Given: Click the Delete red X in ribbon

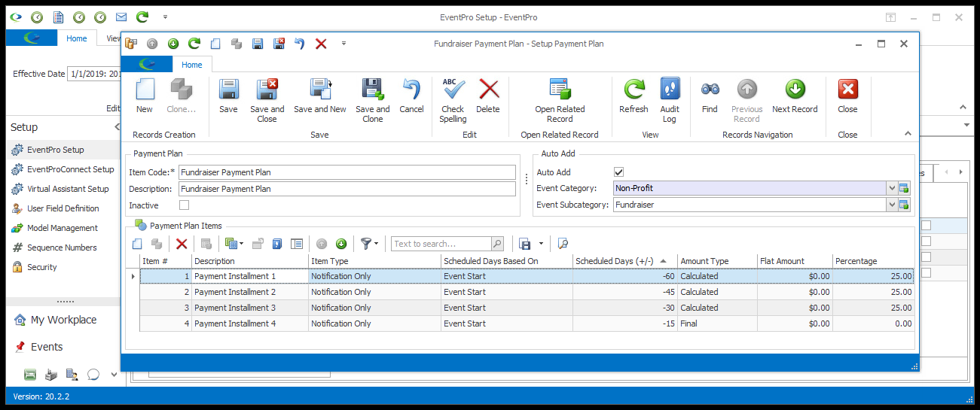Looking at the screenshot, I should point(488,96).
